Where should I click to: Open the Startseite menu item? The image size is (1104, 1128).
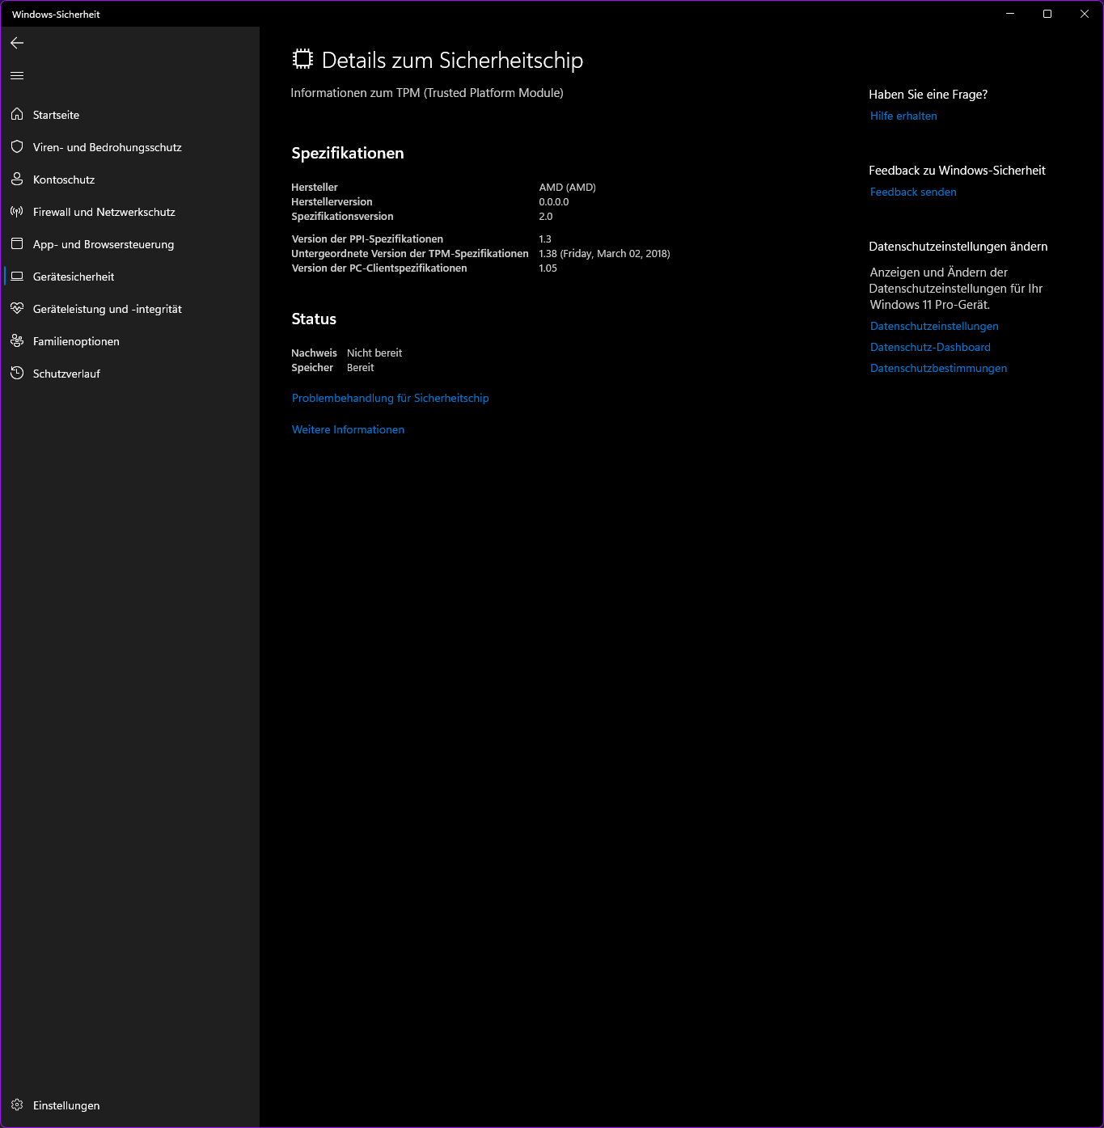130,115
